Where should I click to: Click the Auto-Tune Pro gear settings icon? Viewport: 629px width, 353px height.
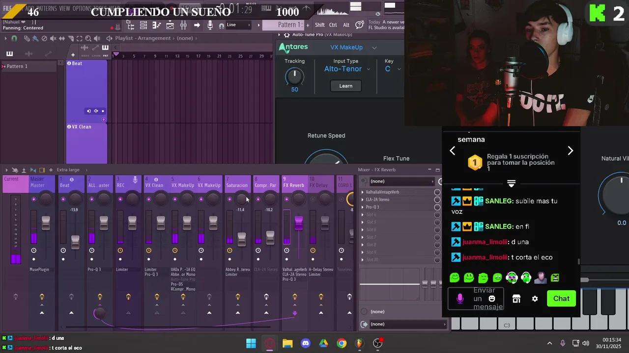(x=286, y=35)
